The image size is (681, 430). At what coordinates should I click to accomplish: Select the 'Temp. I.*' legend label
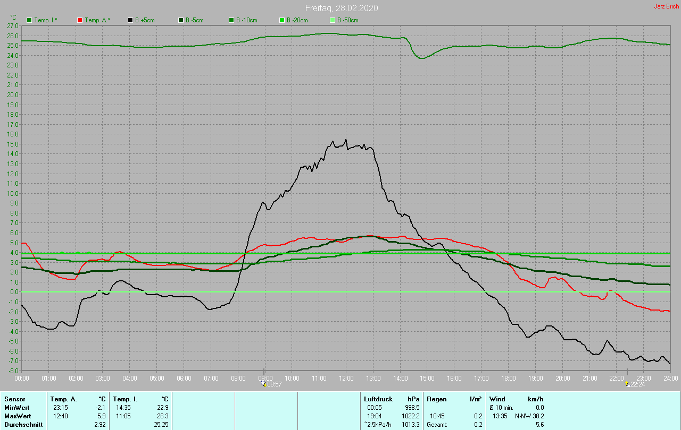coord(47,20)
